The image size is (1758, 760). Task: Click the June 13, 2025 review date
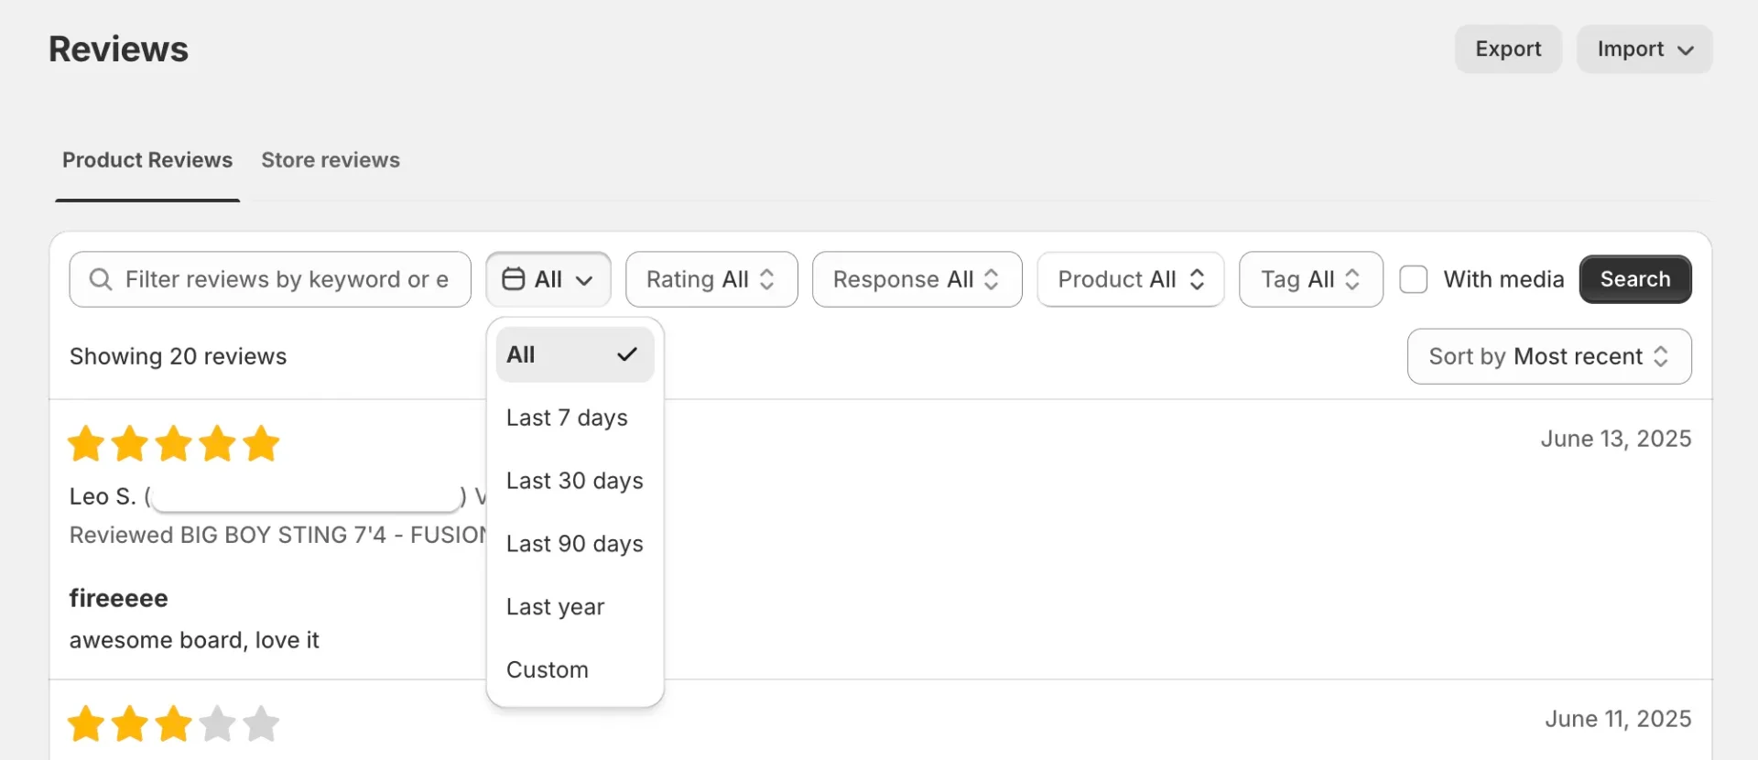pos(1616,439)
